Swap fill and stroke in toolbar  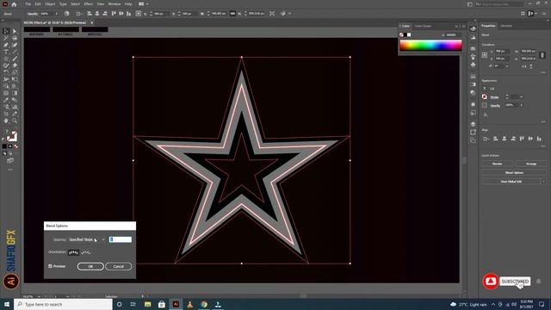[x=15, y=132]
